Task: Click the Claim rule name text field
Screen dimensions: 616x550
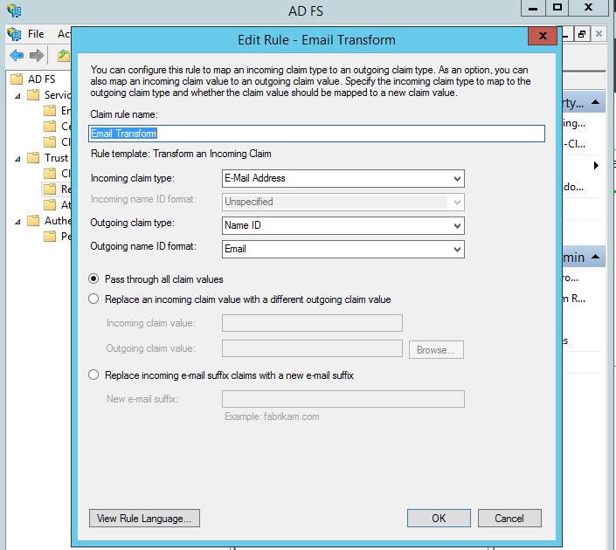Action: pyautogui.click(x=317, y=134)
